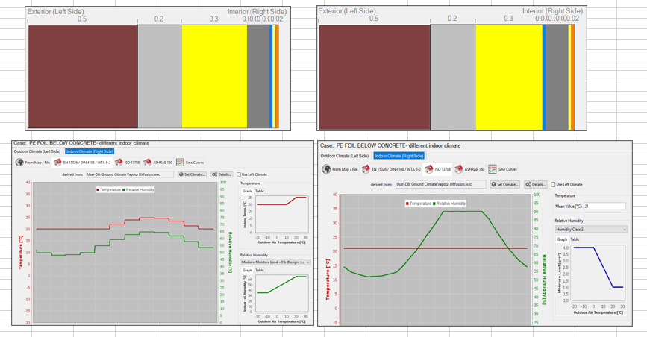Screen dimensions: 647x337
Task: Select EN 15026 / DIN 4108 icon in right panel
Action: pos(366,169)
